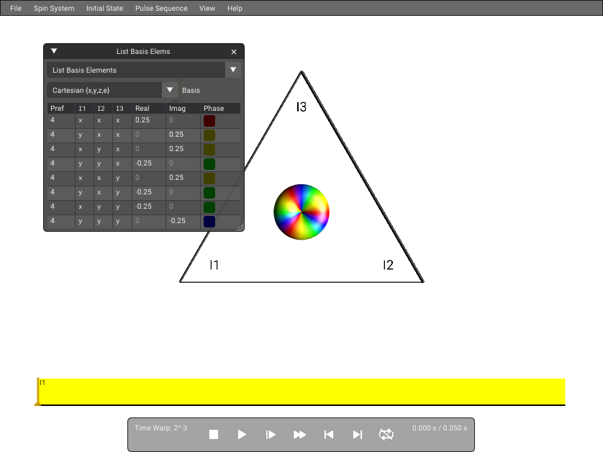Stop playback with the square stop button
The width and height of the screenshot is (603, 452).
pos(214,434)
